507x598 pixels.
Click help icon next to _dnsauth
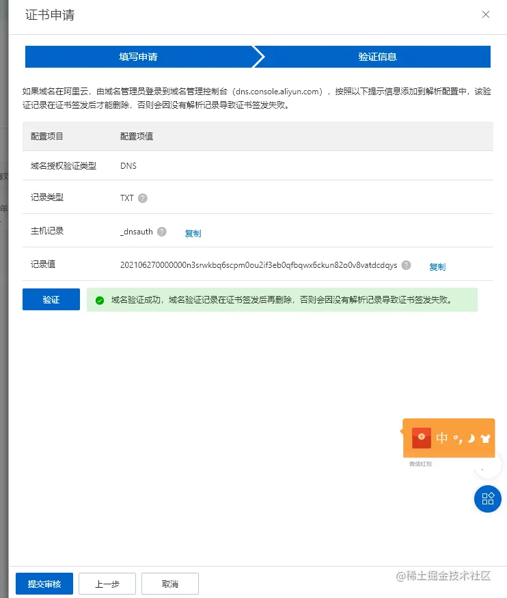click(162, 232)
